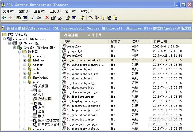Select the 视图 views node
The width and height of the screenshot is (193, 132).
click(x=41, y=95)
